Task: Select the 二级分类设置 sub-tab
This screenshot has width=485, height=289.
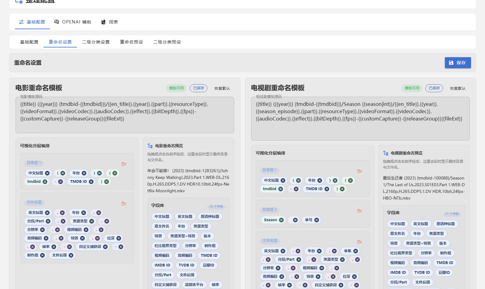Action: [96, 42]
